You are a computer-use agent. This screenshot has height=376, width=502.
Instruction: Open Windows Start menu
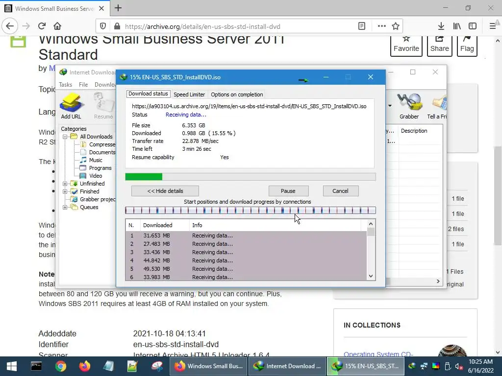tap(12, 366)
